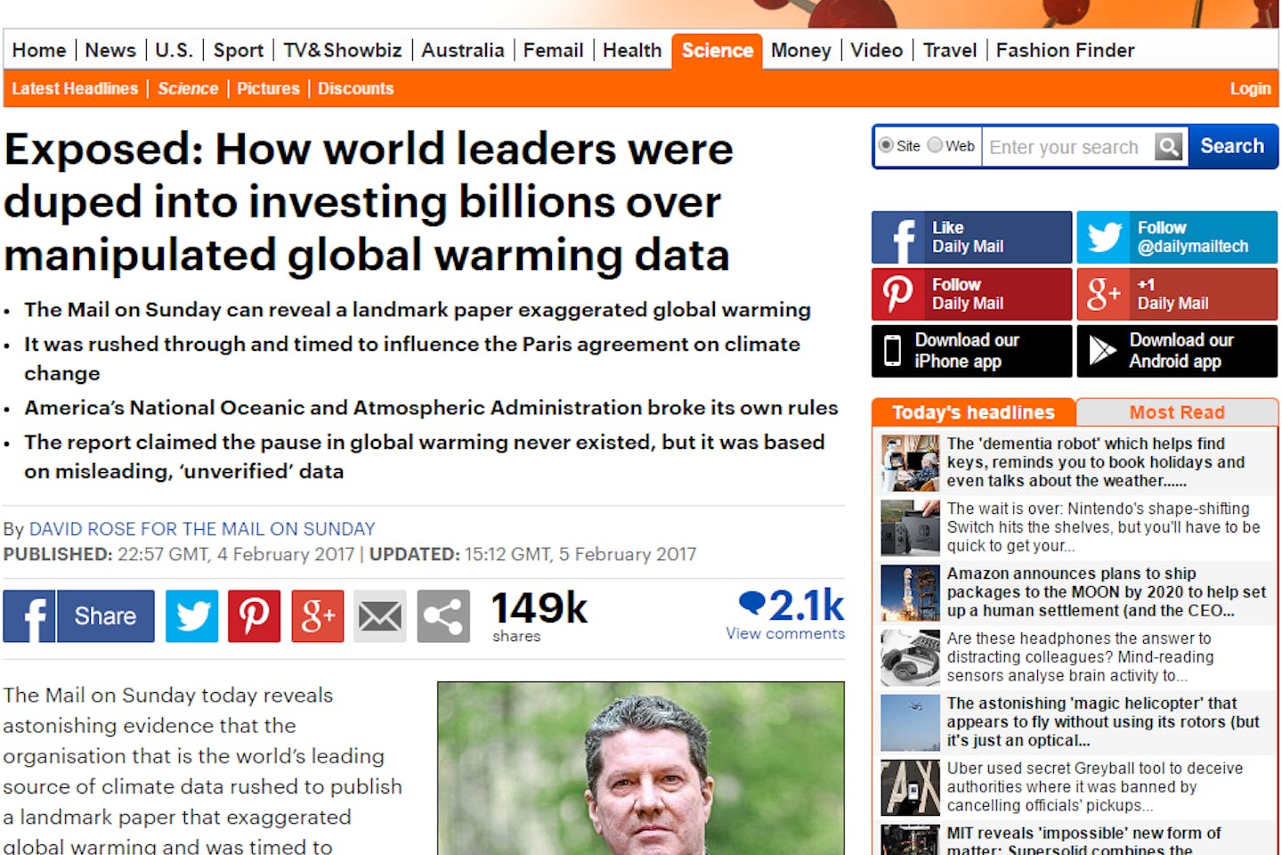Open author David Rose's byline link
1282x855 pixels.
(202, 529)
